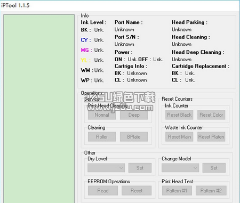Click Set next to Dry Level
Screen dimensions: 240x203
click(140, 168)
